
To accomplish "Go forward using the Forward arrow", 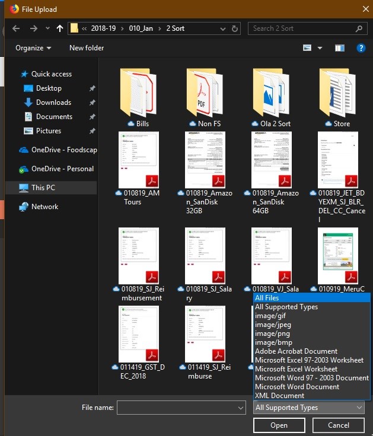I will click(34, 28).
